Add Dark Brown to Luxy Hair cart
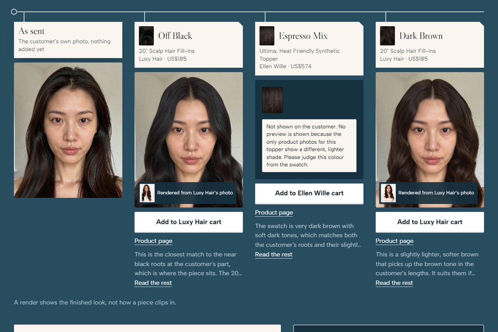Viewport: 498px width, 332px height. (x=430, y=222)
